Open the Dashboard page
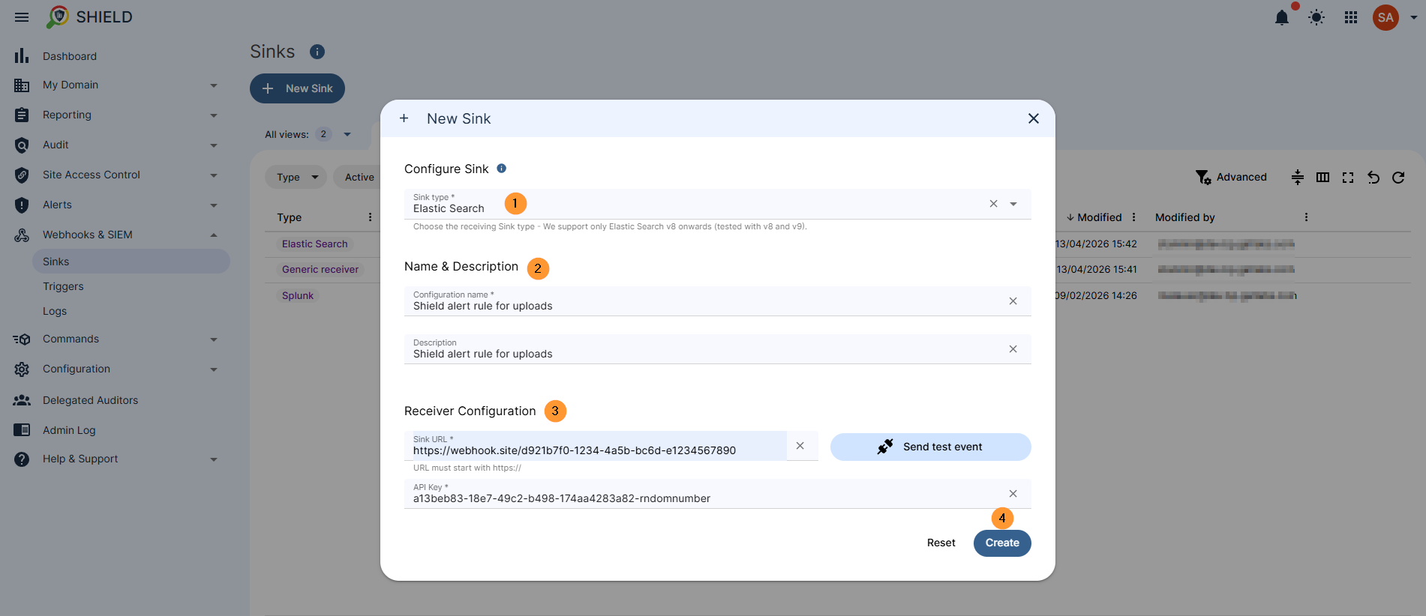The height and width of the screenshot is (616, 1426). pos(70,56)
